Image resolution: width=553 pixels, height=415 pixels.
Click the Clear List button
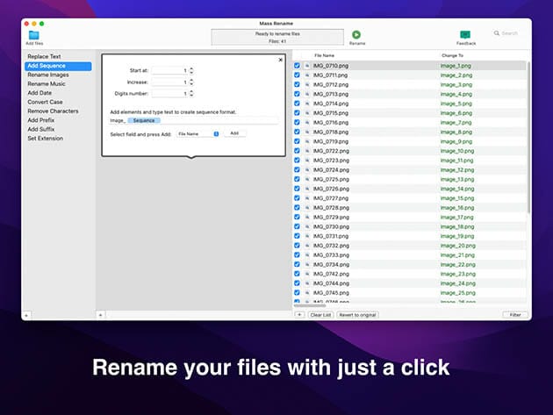(320, 314)
